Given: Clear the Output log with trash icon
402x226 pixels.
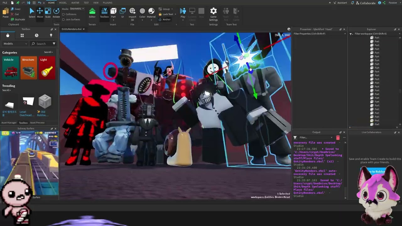Looking at the screenshot, I should [338, 137].
